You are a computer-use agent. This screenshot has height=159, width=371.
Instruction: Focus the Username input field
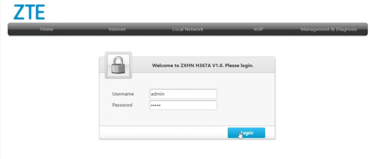pyautogui.click(x=183, y=94)
